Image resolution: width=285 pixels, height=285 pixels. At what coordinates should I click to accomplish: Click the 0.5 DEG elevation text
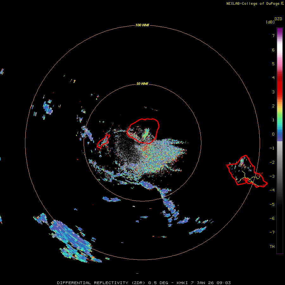point(158,283)
